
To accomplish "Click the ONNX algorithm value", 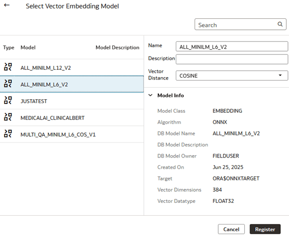I will (x=220, y=122).
